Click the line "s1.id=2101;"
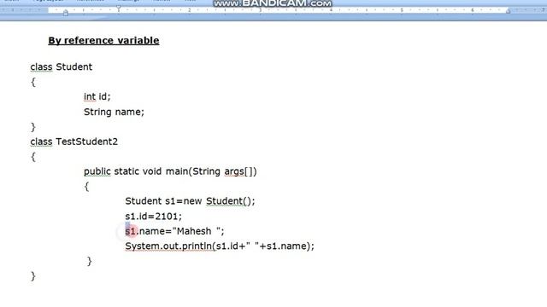 point(154,216)
